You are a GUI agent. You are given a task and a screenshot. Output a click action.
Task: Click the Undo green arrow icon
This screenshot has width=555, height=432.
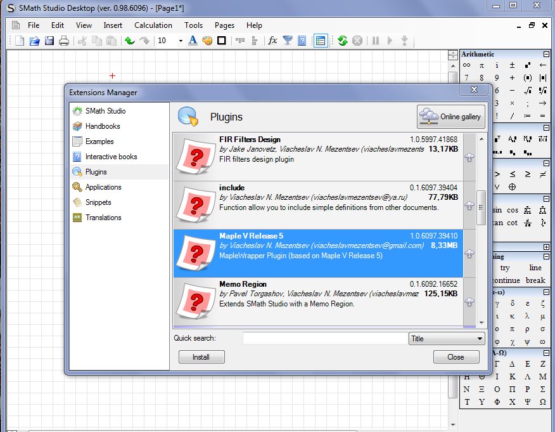tap(130, 41)
